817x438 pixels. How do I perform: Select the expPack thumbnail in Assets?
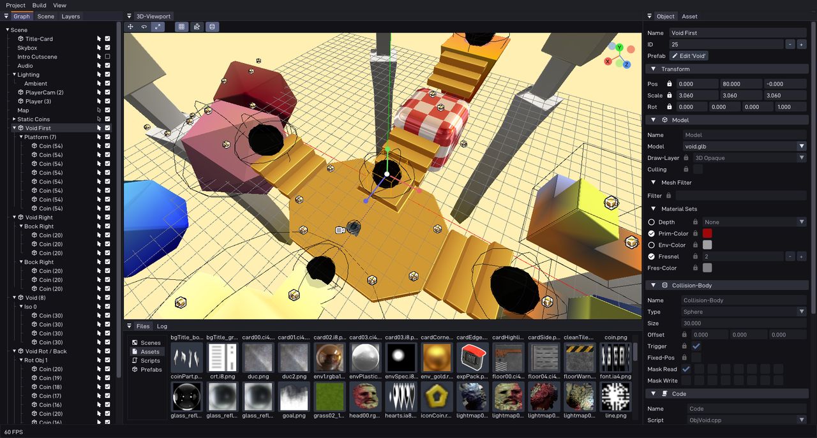pos(472,358)
